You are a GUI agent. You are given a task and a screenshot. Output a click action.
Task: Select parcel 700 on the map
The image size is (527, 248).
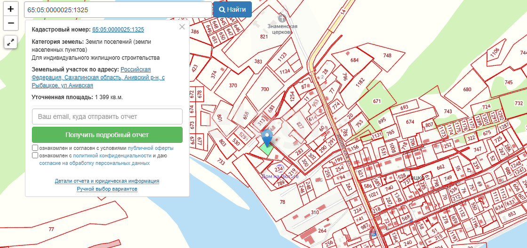coord(264,89)
